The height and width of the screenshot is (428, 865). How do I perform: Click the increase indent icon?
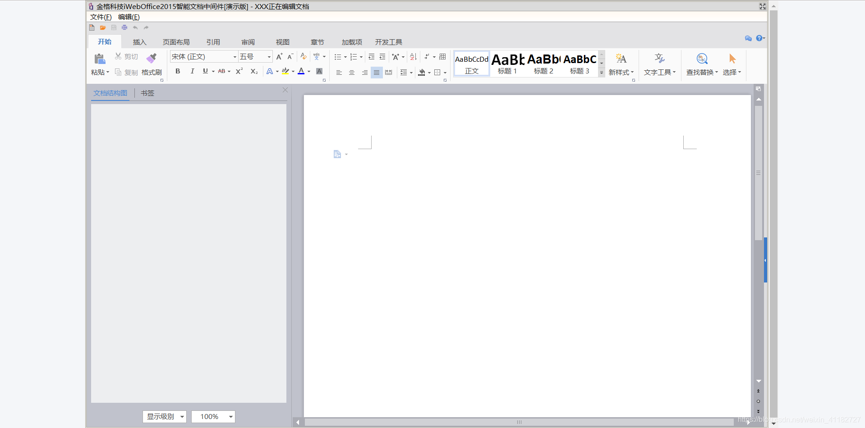(382, 57)
